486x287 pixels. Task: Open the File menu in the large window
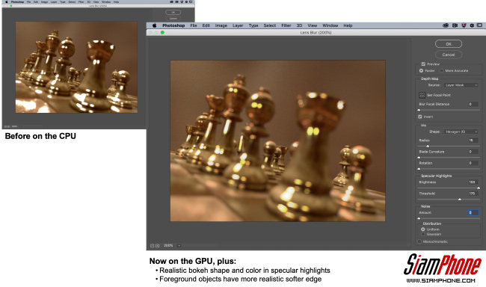pyautogui.click(x=194, y=25)
